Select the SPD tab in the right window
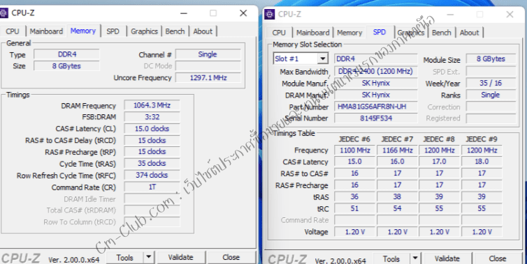The height and width of the screenshot is (264, 527). click(x=380, y=32)
